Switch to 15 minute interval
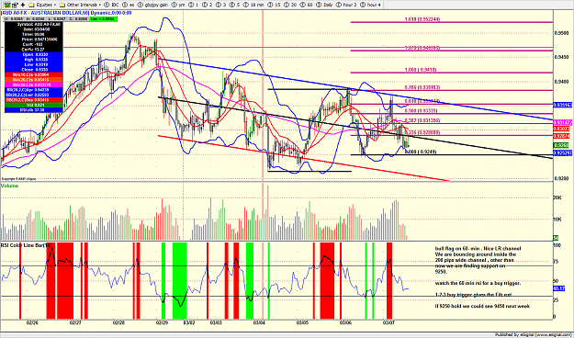Screen dimensions: 574x338 click(x=275, y=5)
